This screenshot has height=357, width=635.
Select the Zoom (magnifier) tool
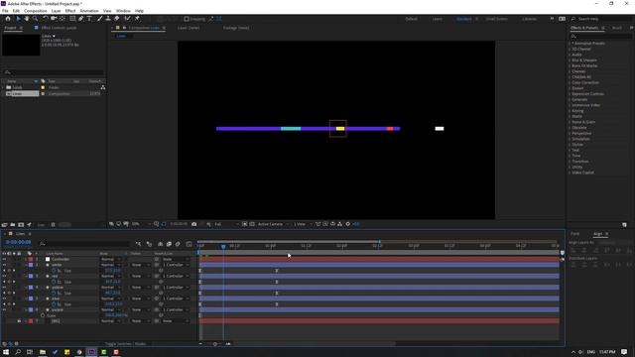pyautogui.click(x=36, y=19)
